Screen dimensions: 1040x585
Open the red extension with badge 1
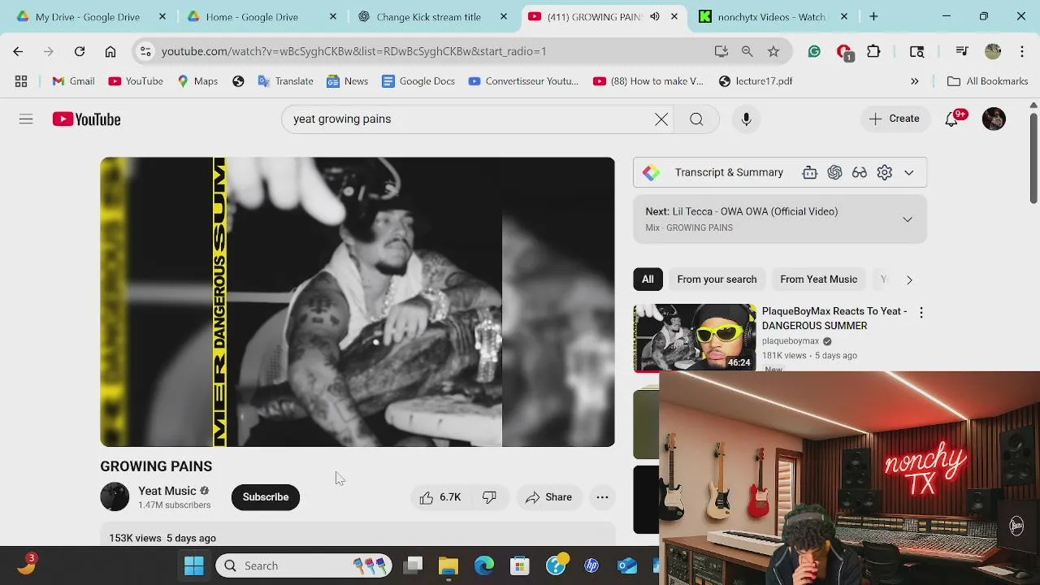pyautogui.click(x=844, y=52)
